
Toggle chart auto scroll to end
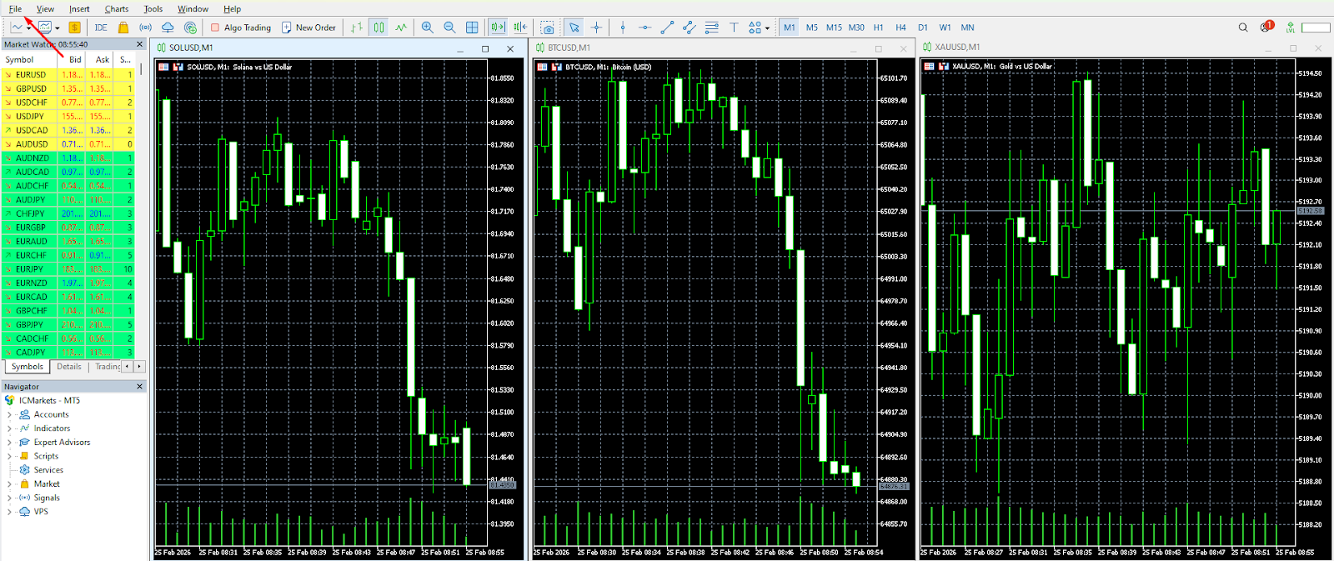tap(498, 28)
